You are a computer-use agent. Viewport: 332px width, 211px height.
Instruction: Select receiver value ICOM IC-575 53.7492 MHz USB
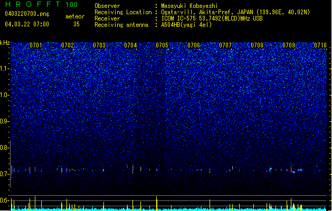click(x=212, y=18)
